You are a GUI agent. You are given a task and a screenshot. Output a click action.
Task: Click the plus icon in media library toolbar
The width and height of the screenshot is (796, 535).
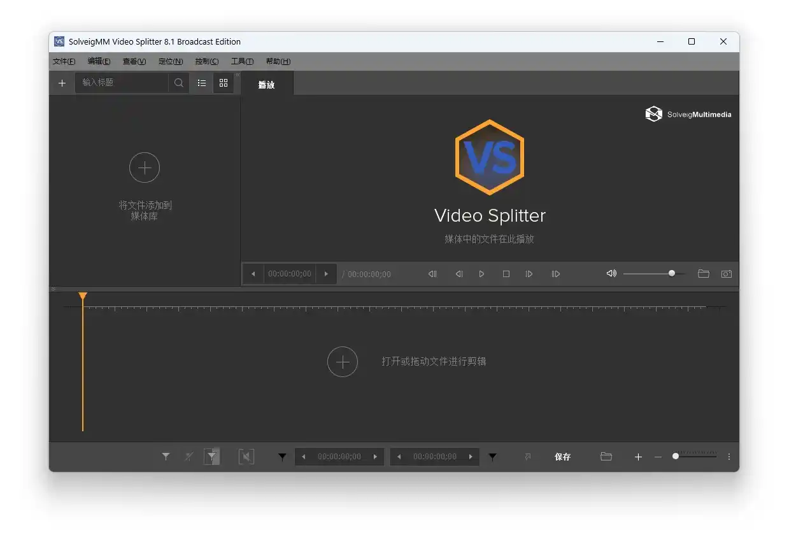62,83
